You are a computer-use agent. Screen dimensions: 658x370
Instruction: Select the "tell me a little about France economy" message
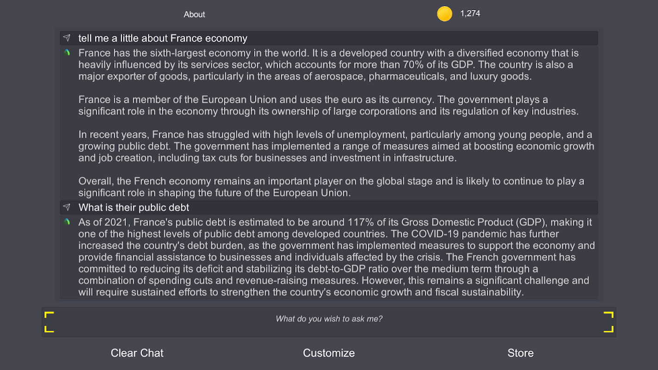coord(163,38)
